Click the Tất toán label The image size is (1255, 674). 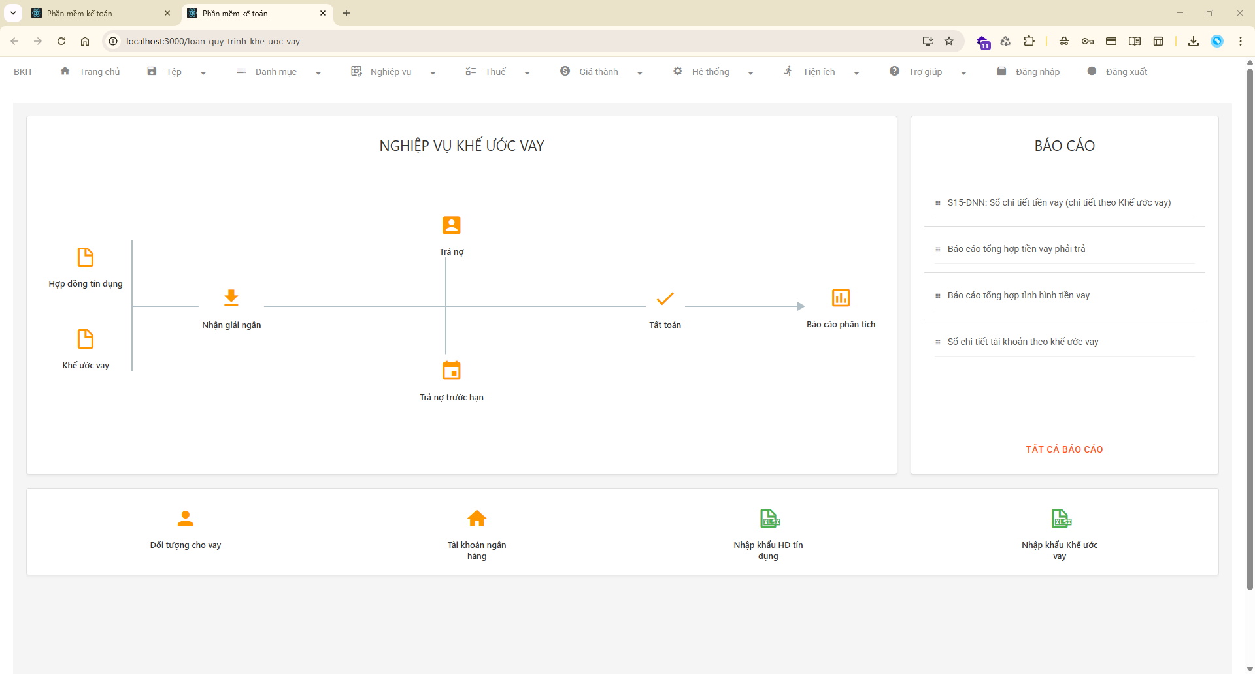click(665, 325)
